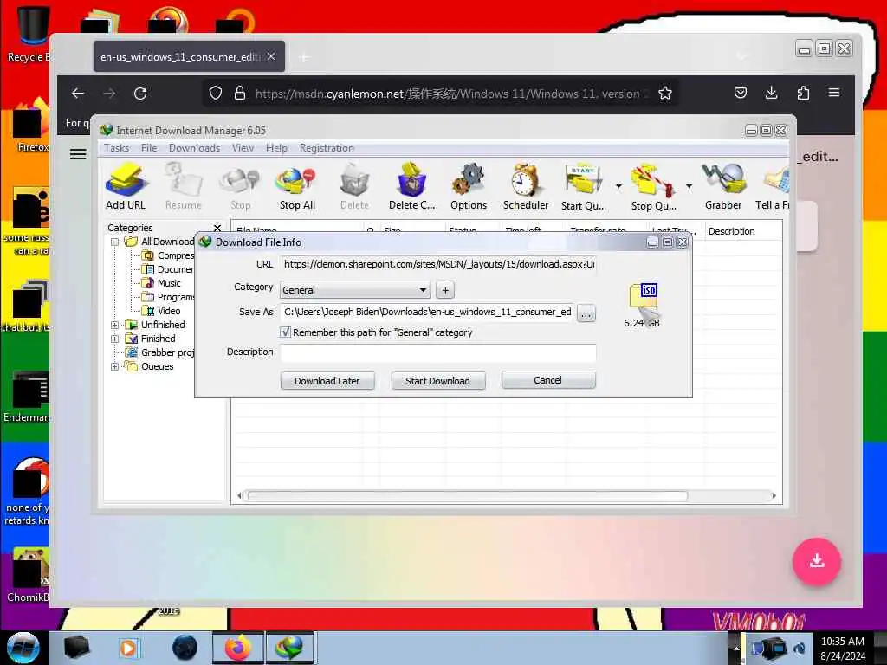Toggle Remember this path checkbox
The image size is (887, 665).
tap(285, 332)
